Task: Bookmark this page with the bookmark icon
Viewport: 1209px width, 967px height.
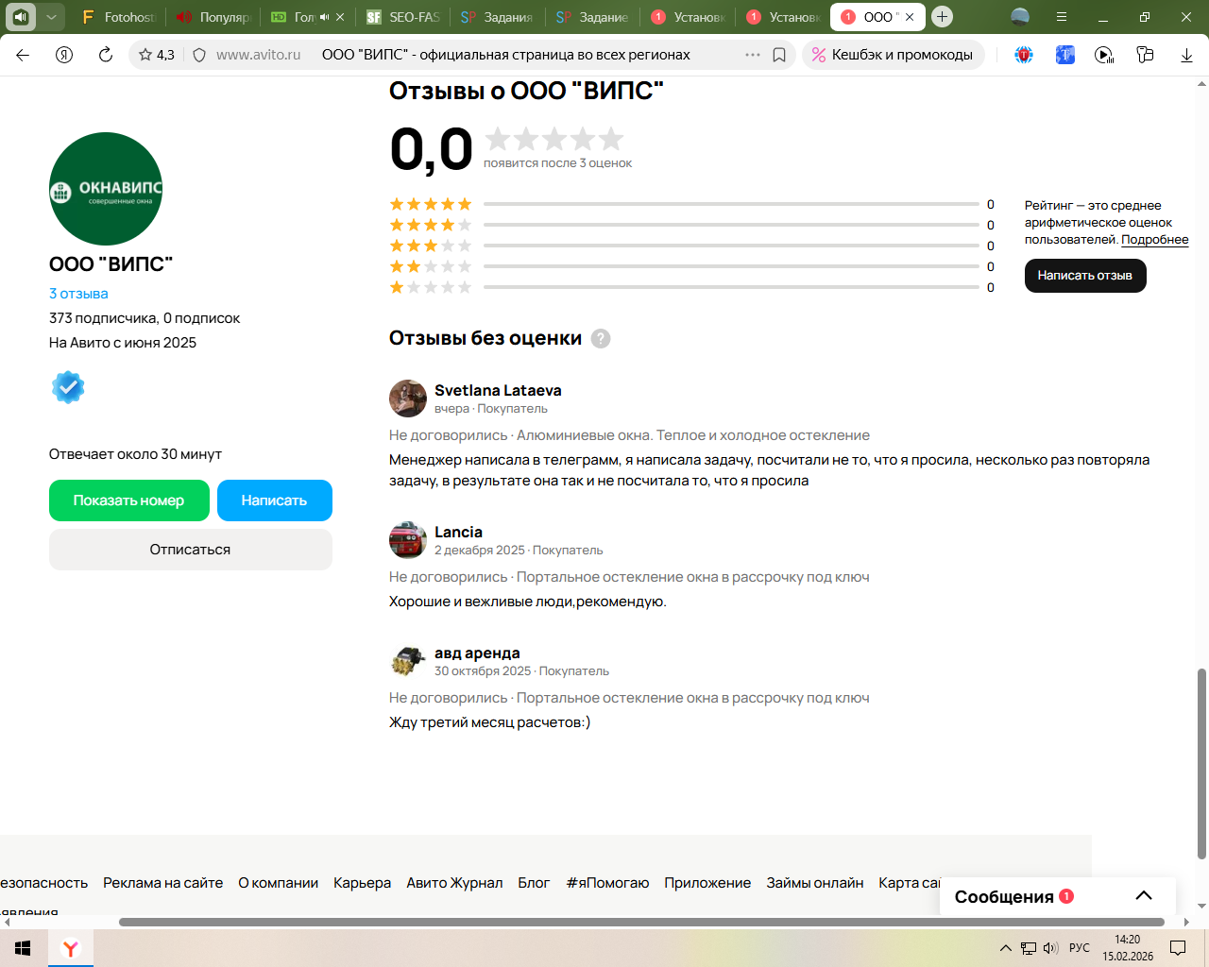Action: (779, 55)
